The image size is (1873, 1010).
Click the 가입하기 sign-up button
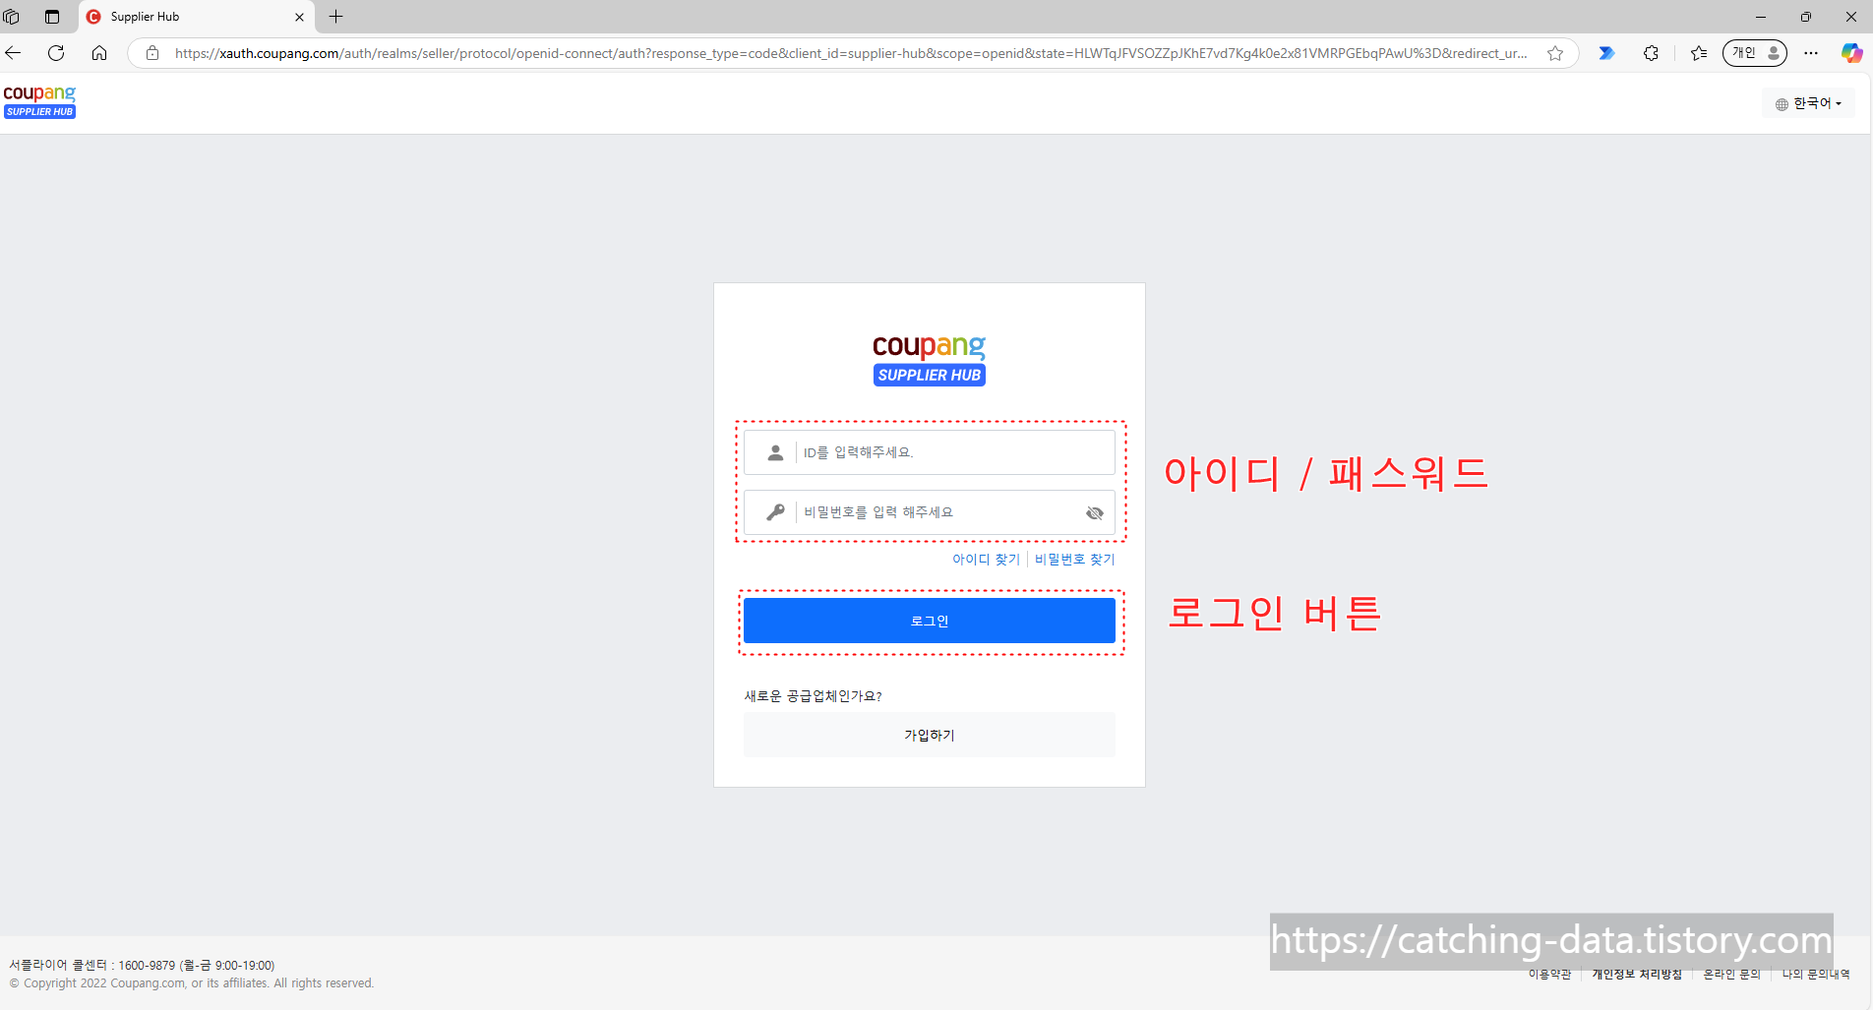click(x=930, y=735)
